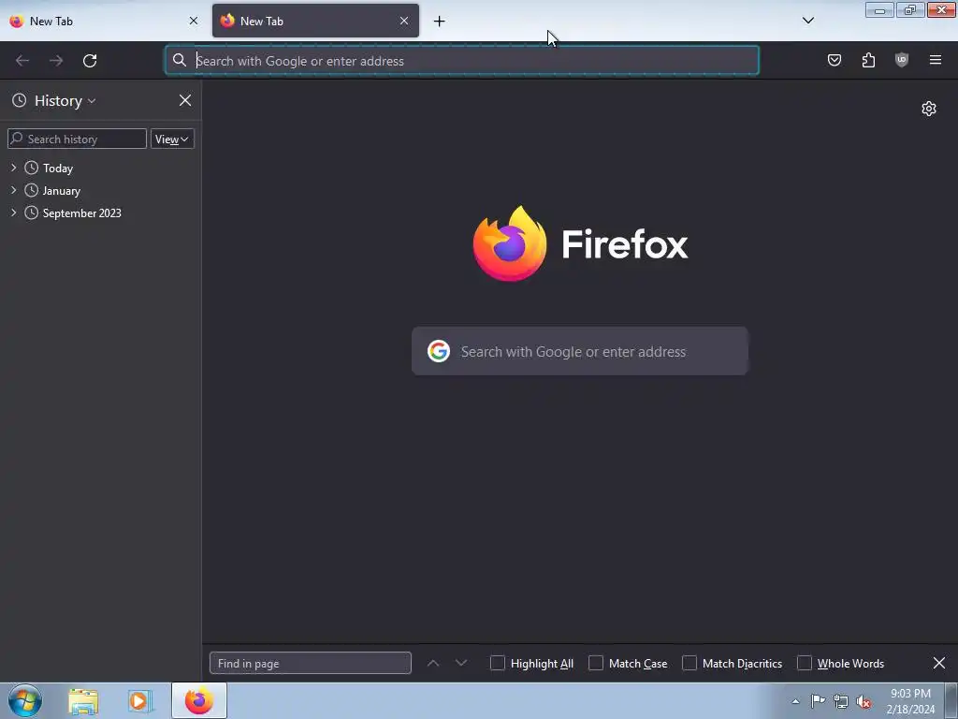The width and height of the screenshot is (958, 719).
Task: Open the Windows Start menu orb
Action: (x=25, y=700)
